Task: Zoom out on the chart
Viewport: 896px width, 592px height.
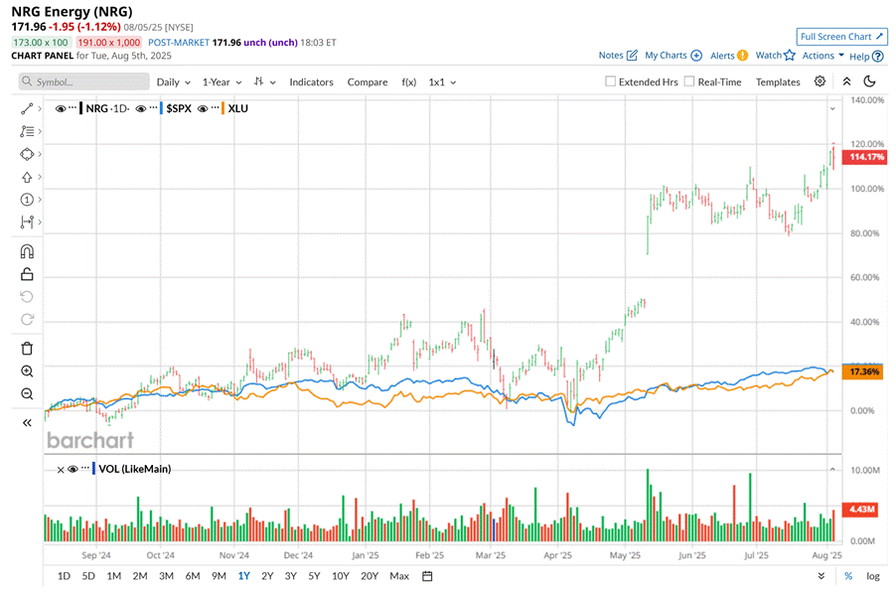Action: click(27, 393)
